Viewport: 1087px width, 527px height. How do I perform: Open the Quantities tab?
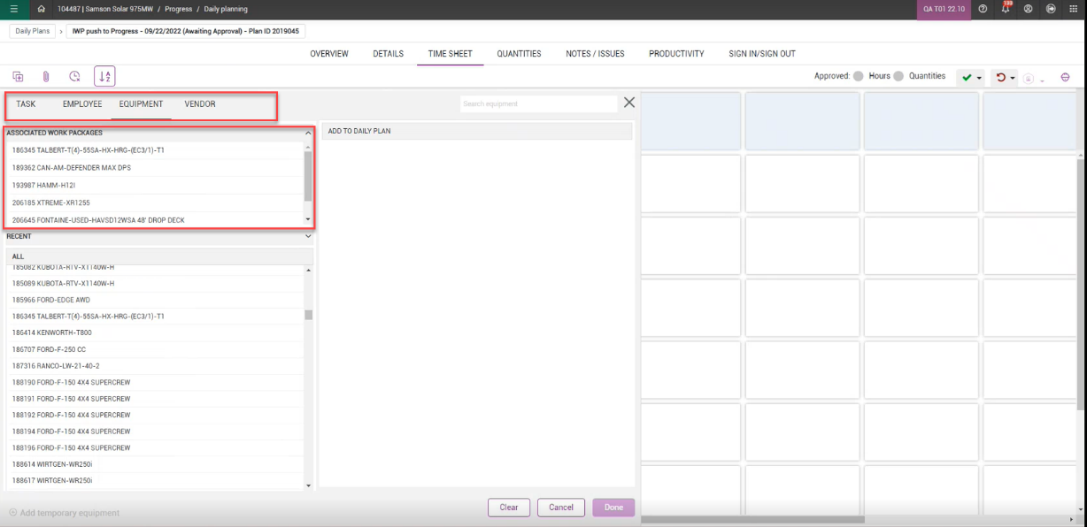tap(519, 54)
